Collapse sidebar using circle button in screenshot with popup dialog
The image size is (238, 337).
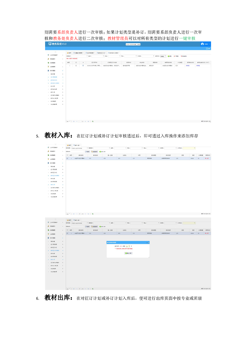point(55,219)
